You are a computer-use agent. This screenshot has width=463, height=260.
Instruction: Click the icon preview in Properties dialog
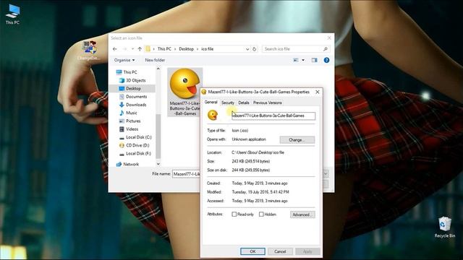coord(213,115)
